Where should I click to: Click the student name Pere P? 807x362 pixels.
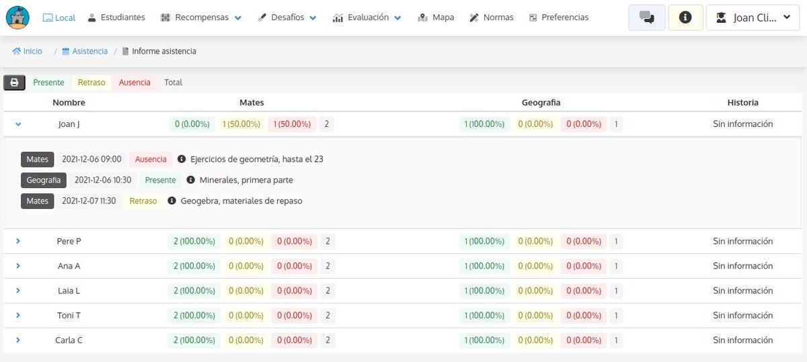click(69, 241)
